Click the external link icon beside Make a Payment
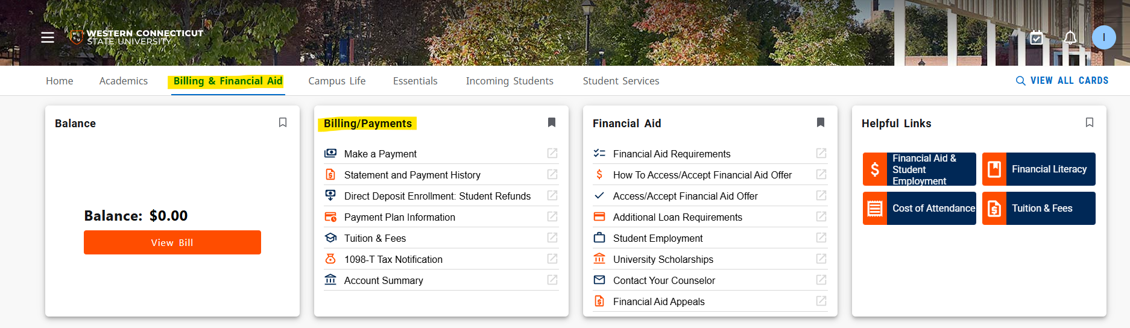This screenshot has height=328, width=1130. click(x=552, y=153)
